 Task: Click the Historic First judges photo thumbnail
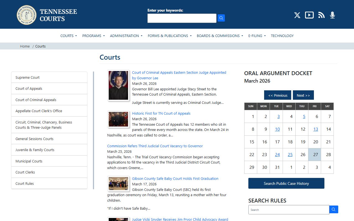click(118, 119)
